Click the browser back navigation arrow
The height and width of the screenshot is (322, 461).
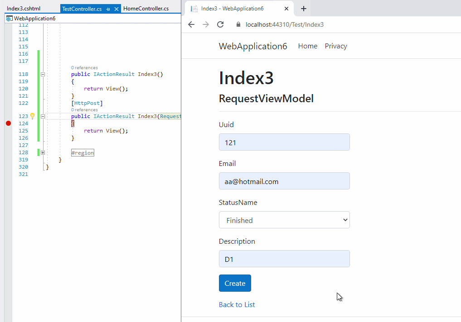[x=191, y=24]
